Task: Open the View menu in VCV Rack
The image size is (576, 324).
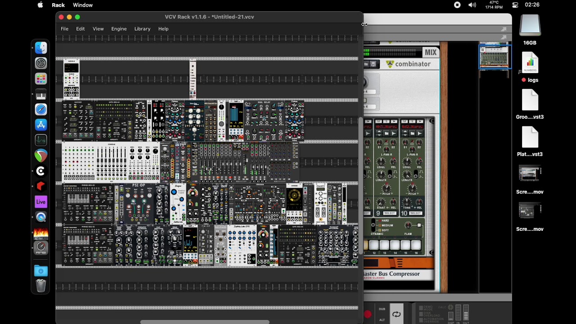Action: [x=98, y=29]
